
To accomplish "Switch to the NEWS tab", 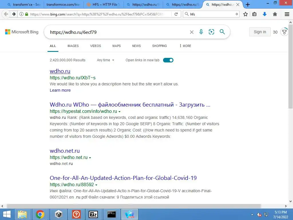I will pyautogui.click(x=136, y=46).
